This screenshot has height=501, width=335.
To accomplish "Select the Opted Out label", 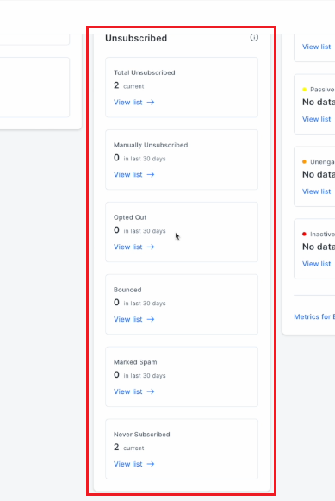I will [x=130, y=217].
